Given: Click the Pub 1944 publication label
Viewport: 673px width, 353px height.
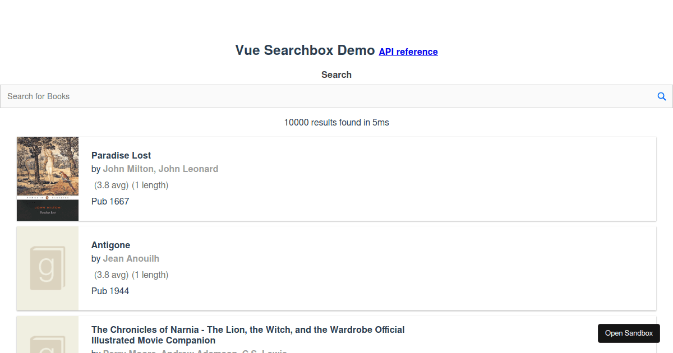Looking at the screenshot, I should pos(110,291).
